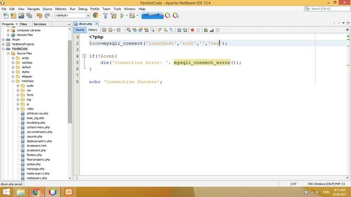Open the File menu
351x197 pixels.
click(4, 9)
